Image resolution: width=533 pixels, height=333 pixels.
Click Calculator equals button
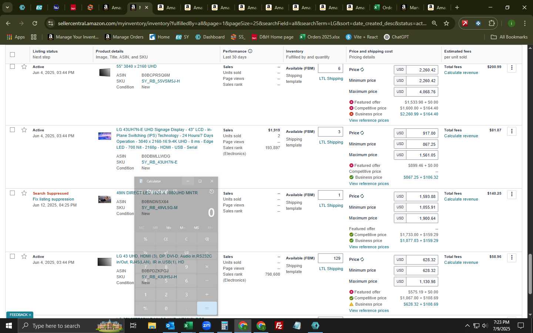coord(207,308)
